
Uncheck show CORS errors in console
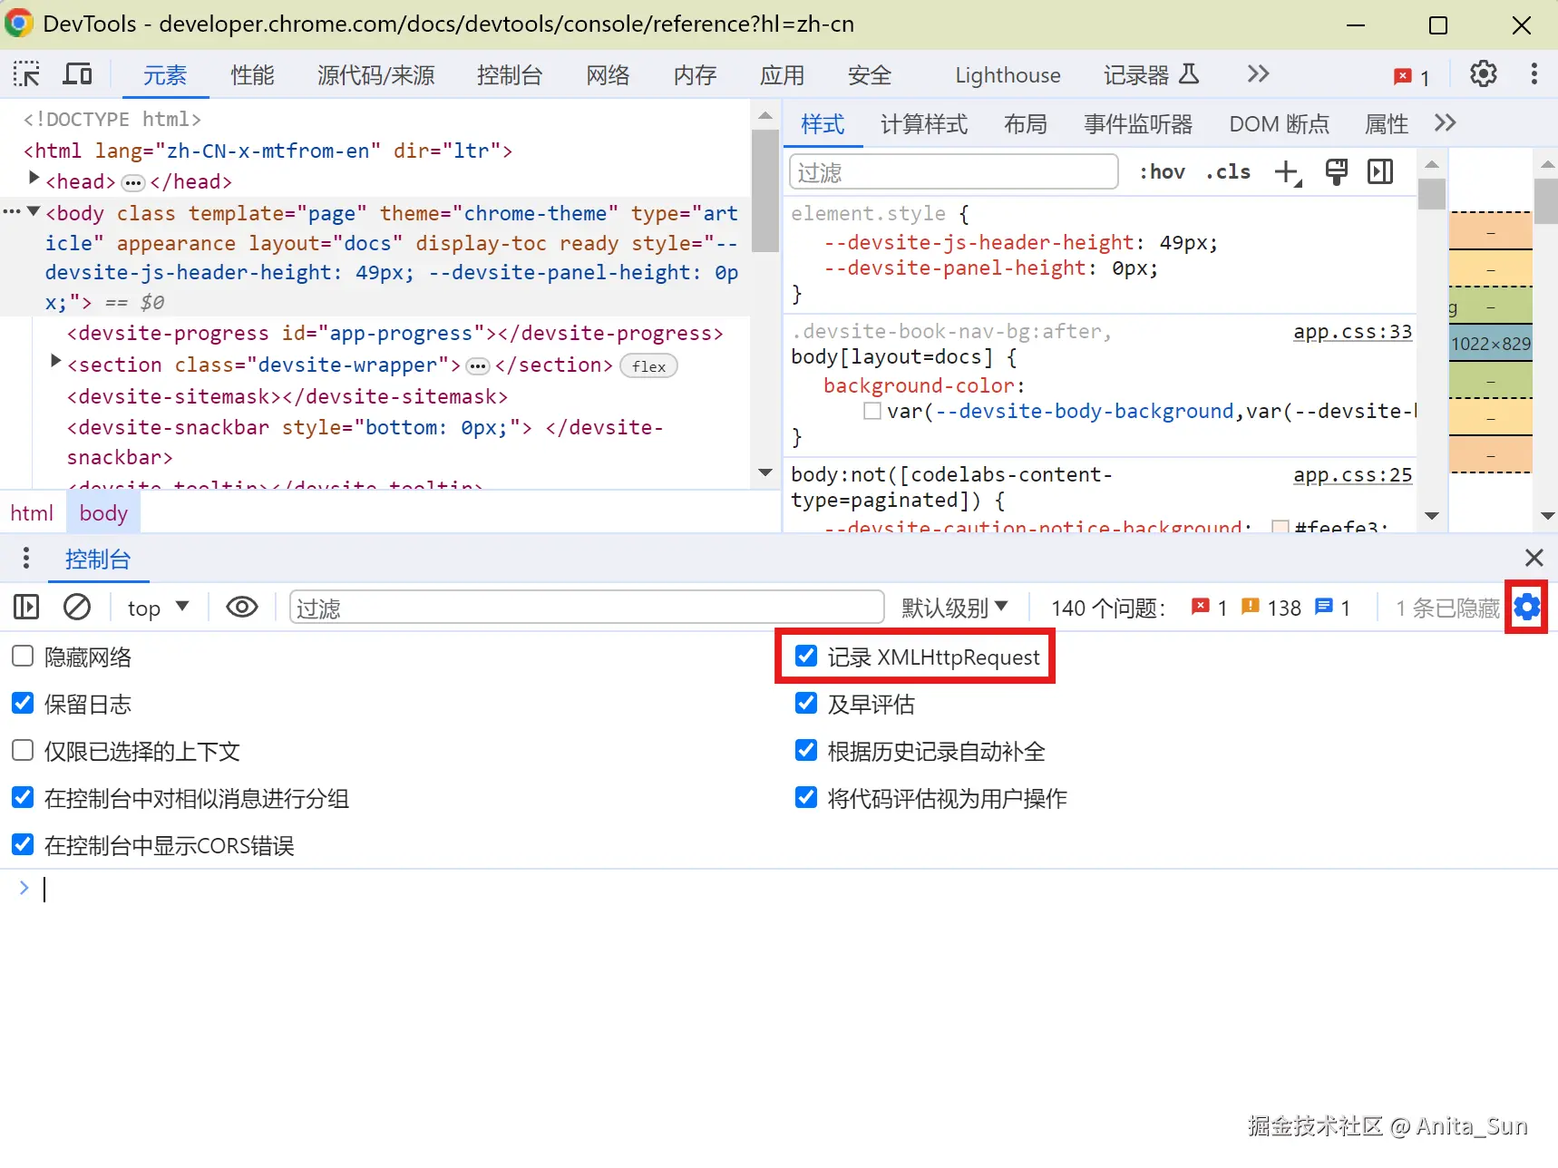pos(23,845)
